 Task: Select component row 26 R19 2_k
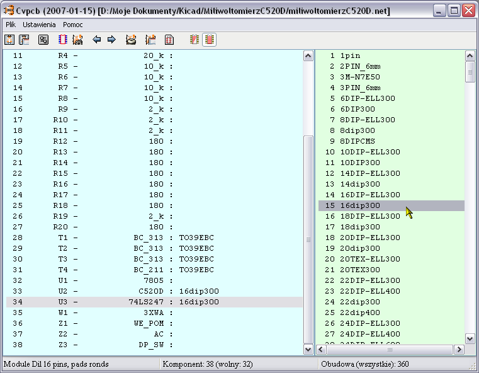tap(154, 216)
